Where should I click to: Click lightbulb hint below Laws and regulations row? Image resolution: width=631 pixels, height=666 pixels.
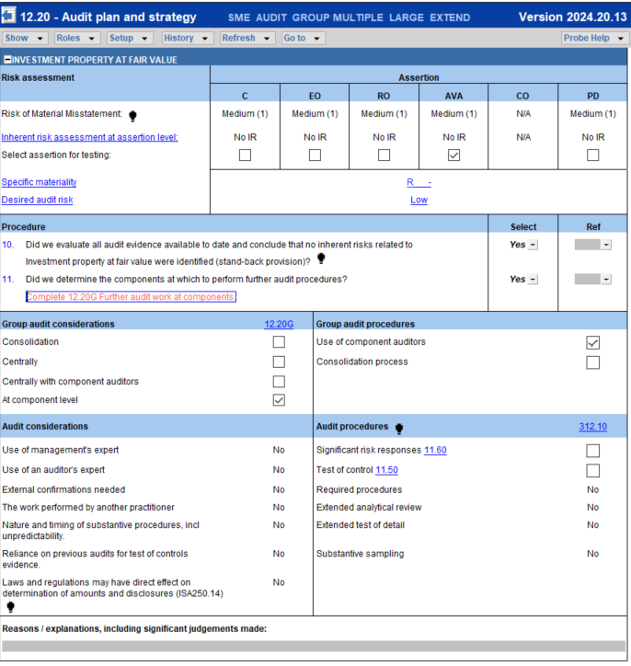tap(11, 607)
